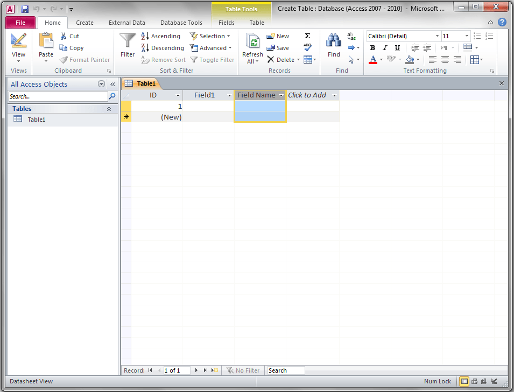Viewport: 514px width, 392px height.
Task: Toggle Italic formatting
Action: point(385,48)
